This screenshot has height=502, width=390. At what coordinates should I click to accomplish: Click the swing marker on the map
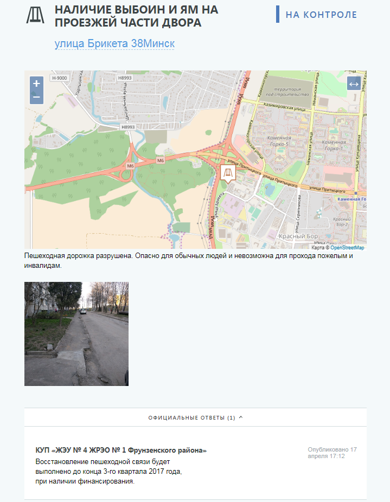coord(228,173)
